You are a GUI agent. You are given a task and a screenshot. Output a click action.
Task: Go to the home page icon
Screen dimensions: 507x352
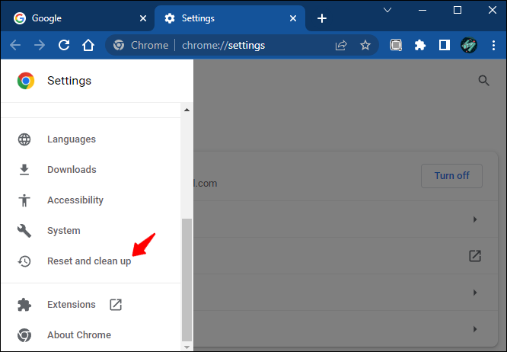point(88,45)
